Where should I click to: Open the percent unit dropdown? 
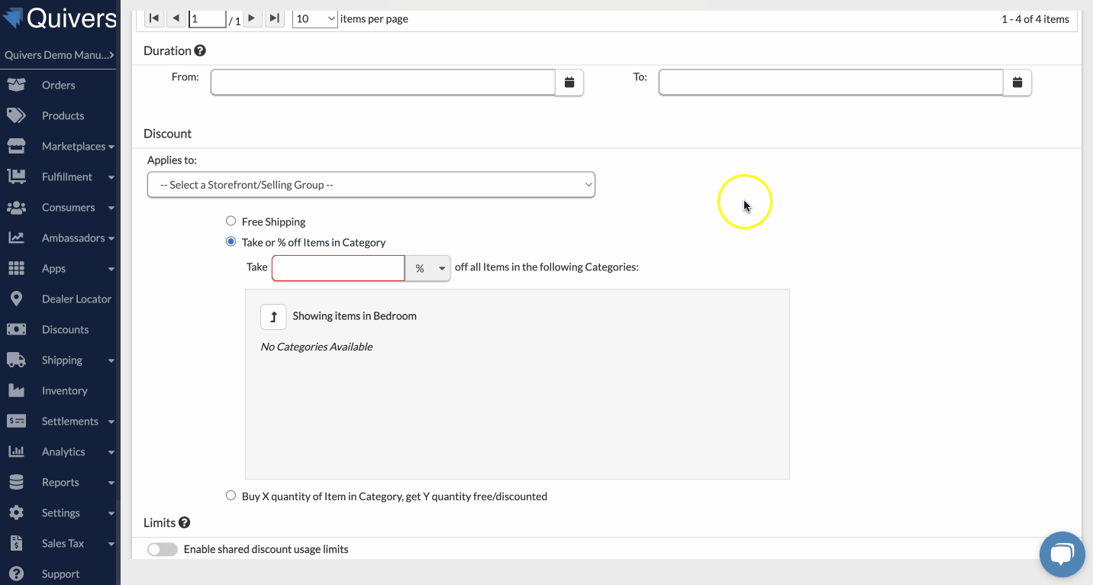point(428,268)
